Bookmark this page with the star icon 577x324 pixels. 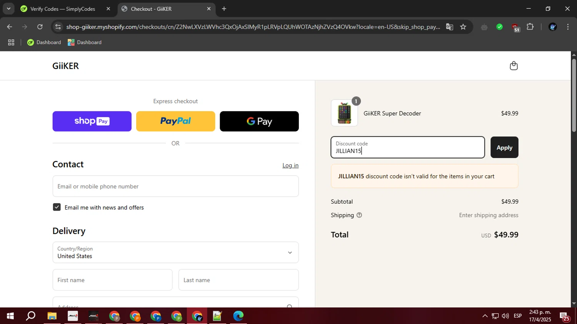tap(463, 27)
